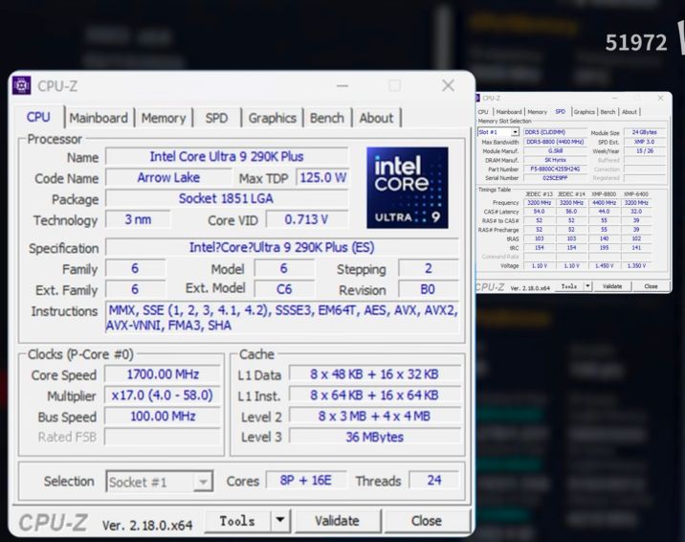Image resolution: width=685 pixels, height=542 pixels.
Task: Click the Close button in the main window
Action: click(x=427, y=521)
